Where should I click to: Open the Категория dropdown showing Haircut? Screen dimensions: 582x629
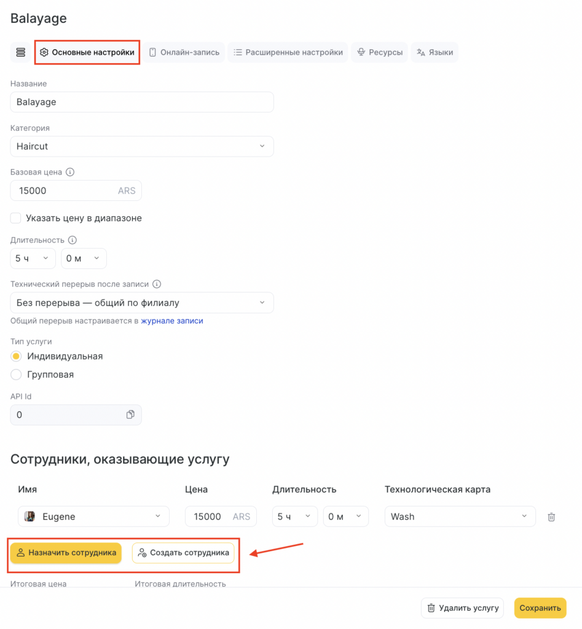click(x=142, y=146)
